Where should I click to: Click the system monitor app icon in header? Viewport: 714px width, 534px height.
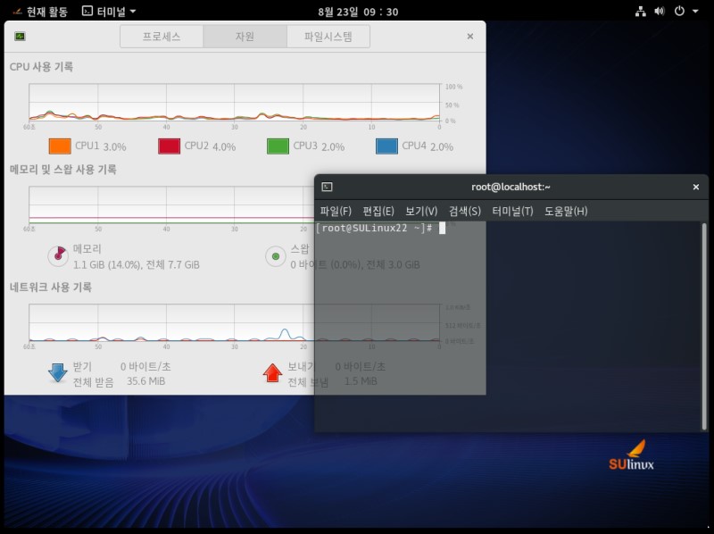[x=20, y=37]
